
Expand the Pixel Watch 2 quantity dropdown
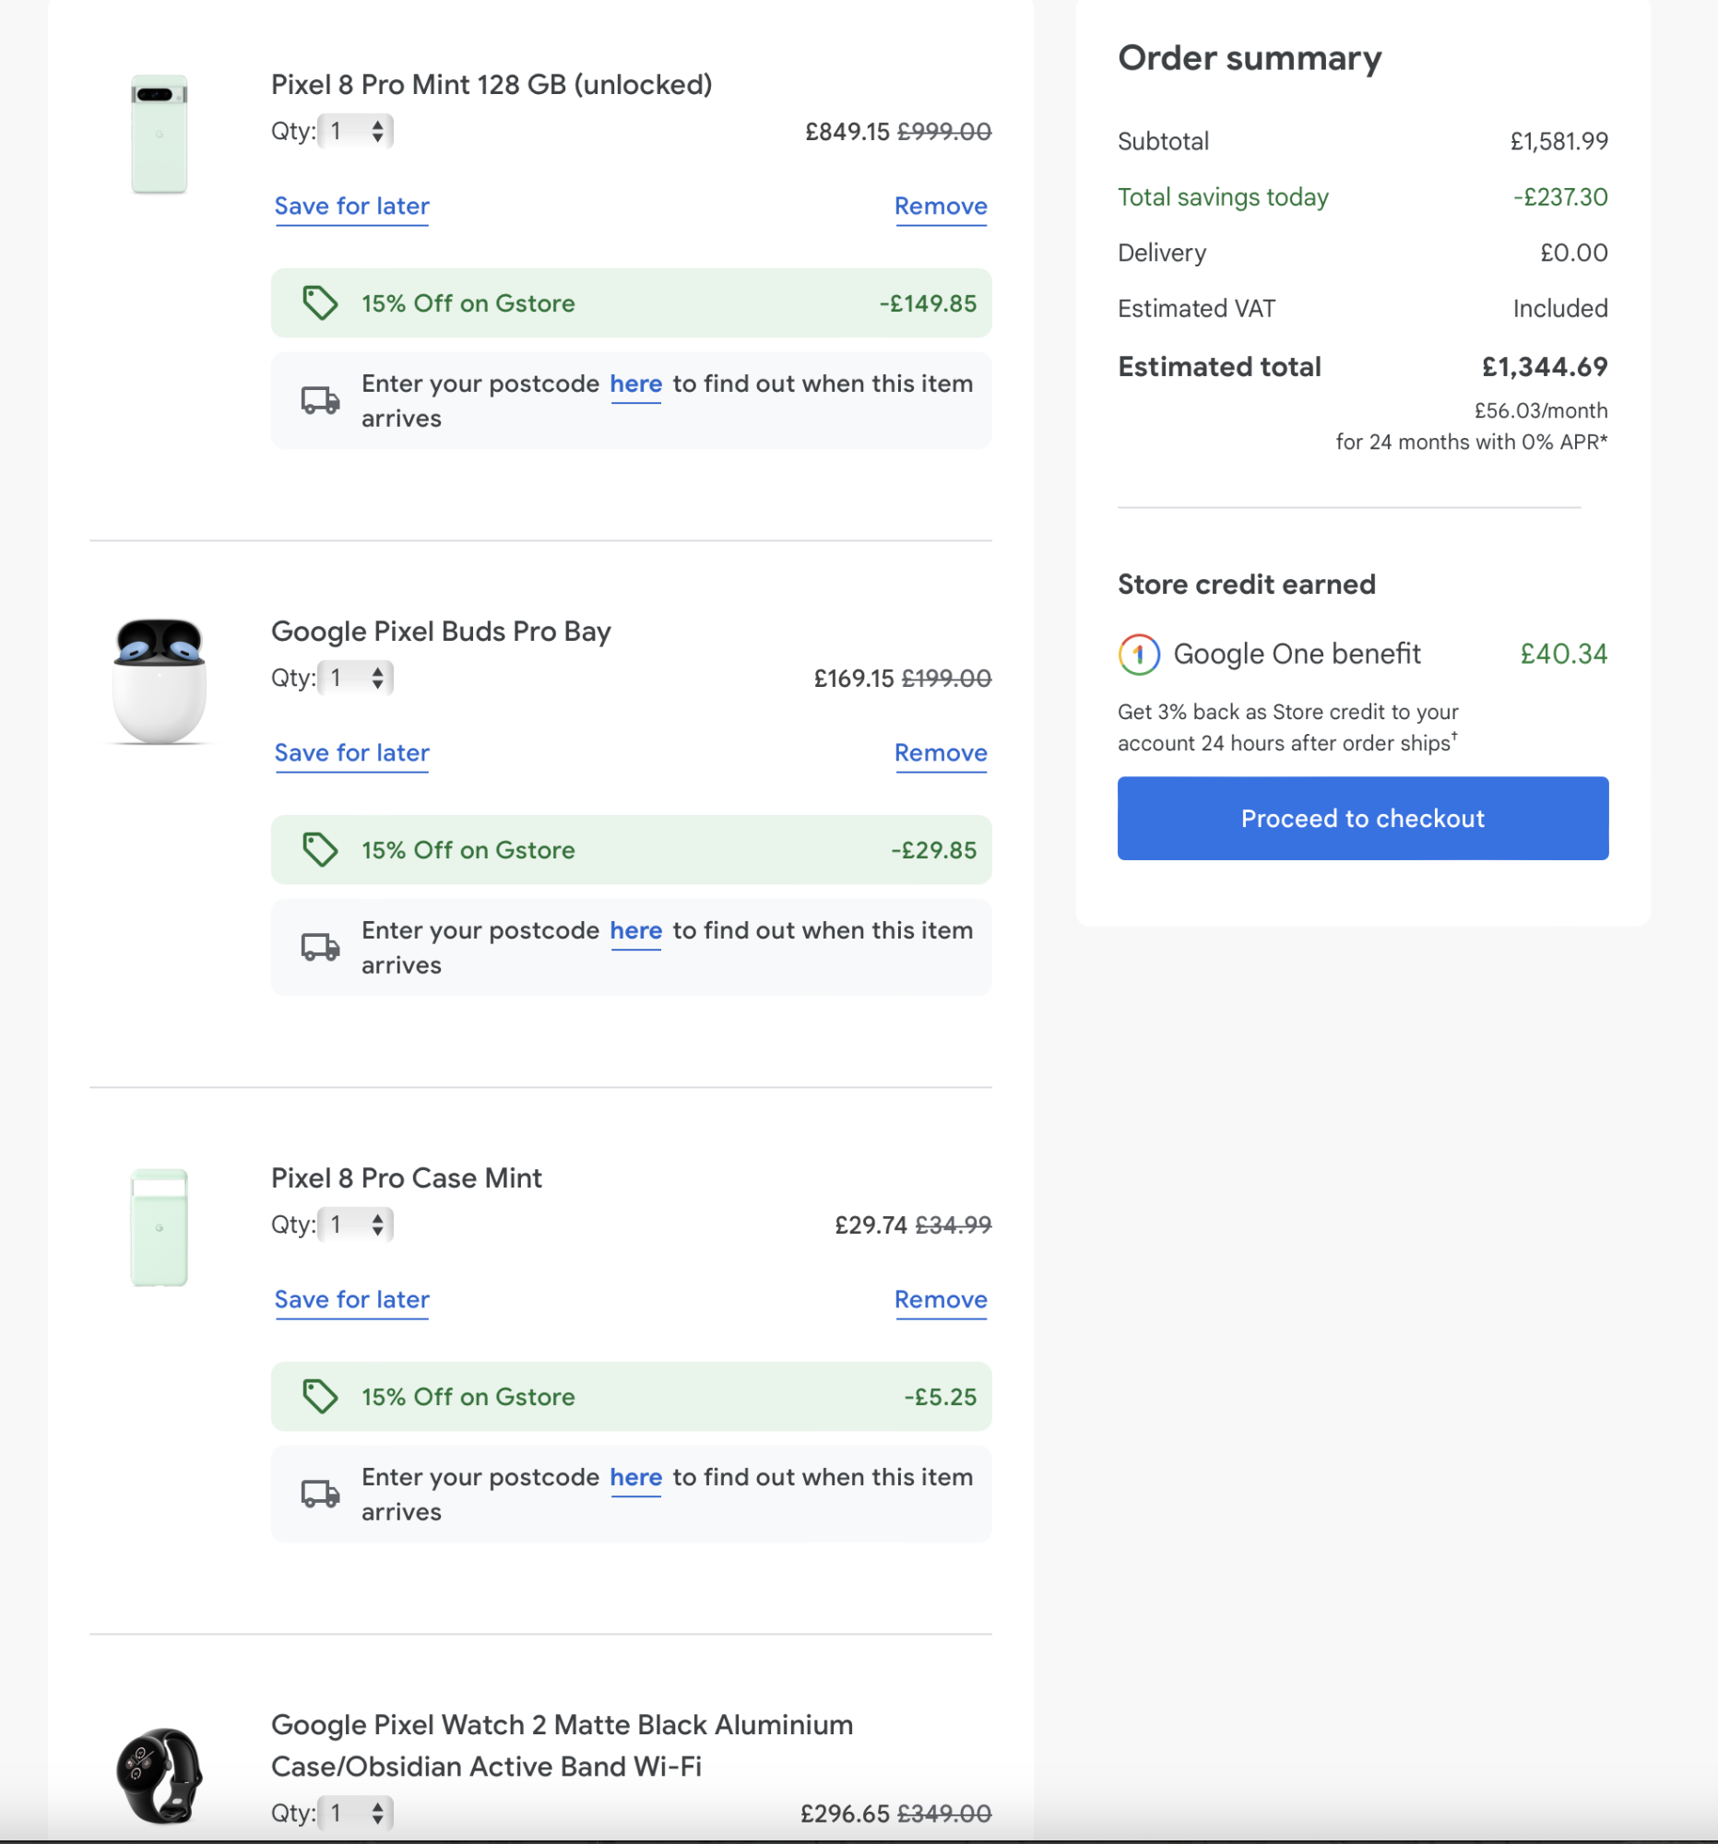355,1813
